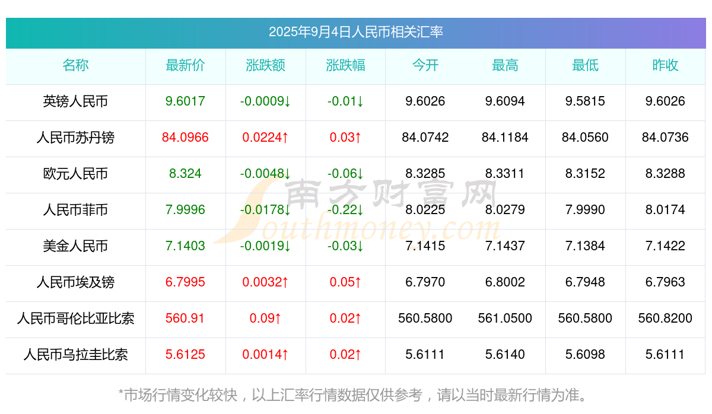Image resolution: width=712 pixels, height=414 pixels.
Task: Select the 人民币菲币 row name
Action: coord(75,210)
